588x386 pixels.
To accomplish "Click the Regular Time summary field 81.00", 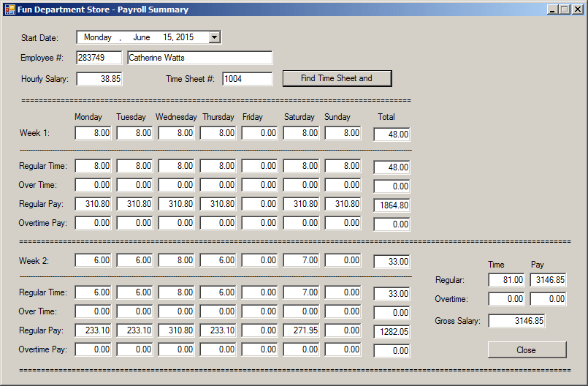I will pyautogui.click(x=506, y=280).
